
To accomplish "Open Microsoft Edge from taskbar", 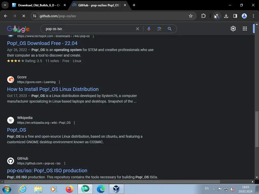I will click(101, 189).
